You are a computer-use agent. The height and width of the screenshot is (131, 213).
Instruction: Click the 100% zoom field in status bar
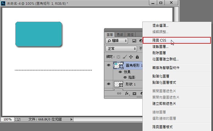(8, 119)
